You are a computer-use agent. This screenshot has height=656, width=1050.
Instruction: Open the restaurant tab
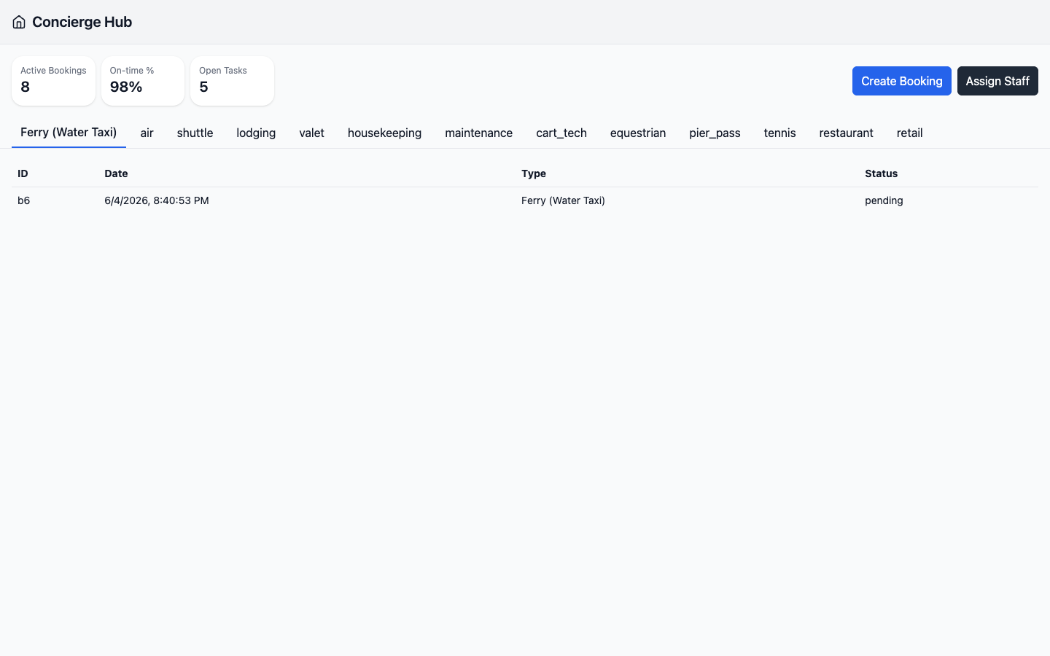click(x=846, y=133)
